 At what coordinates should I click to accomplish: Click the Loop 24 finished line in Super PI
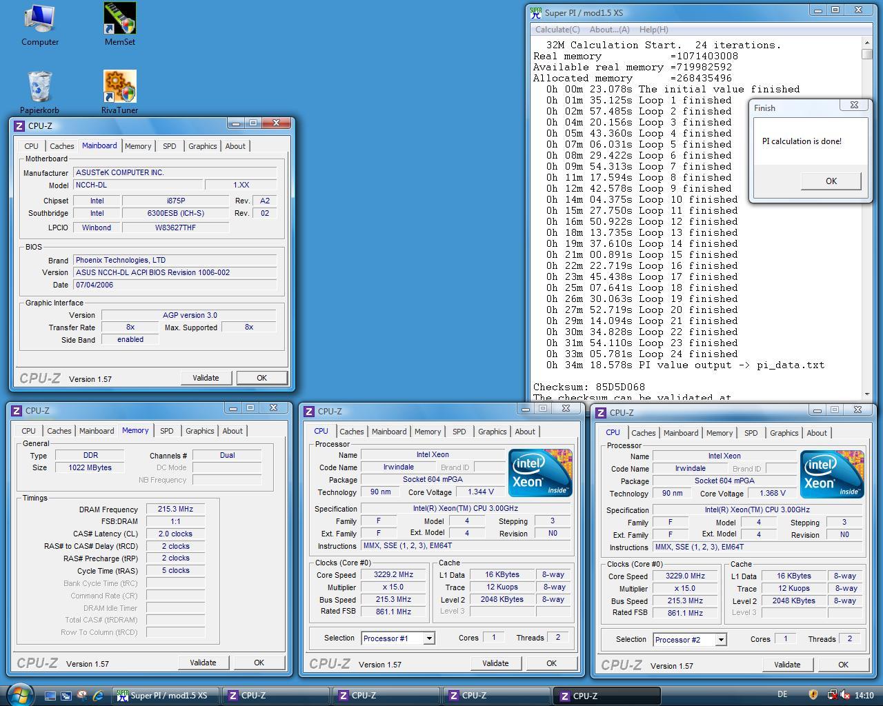click(642, 354)
